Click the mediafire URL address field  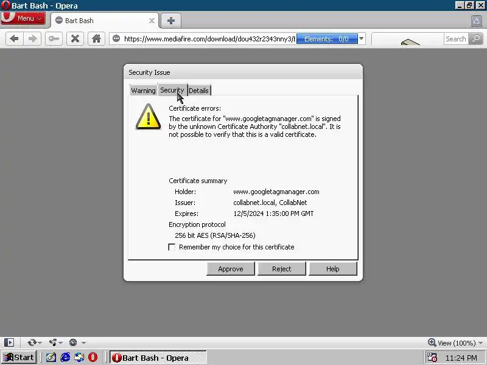pos(209,39)
